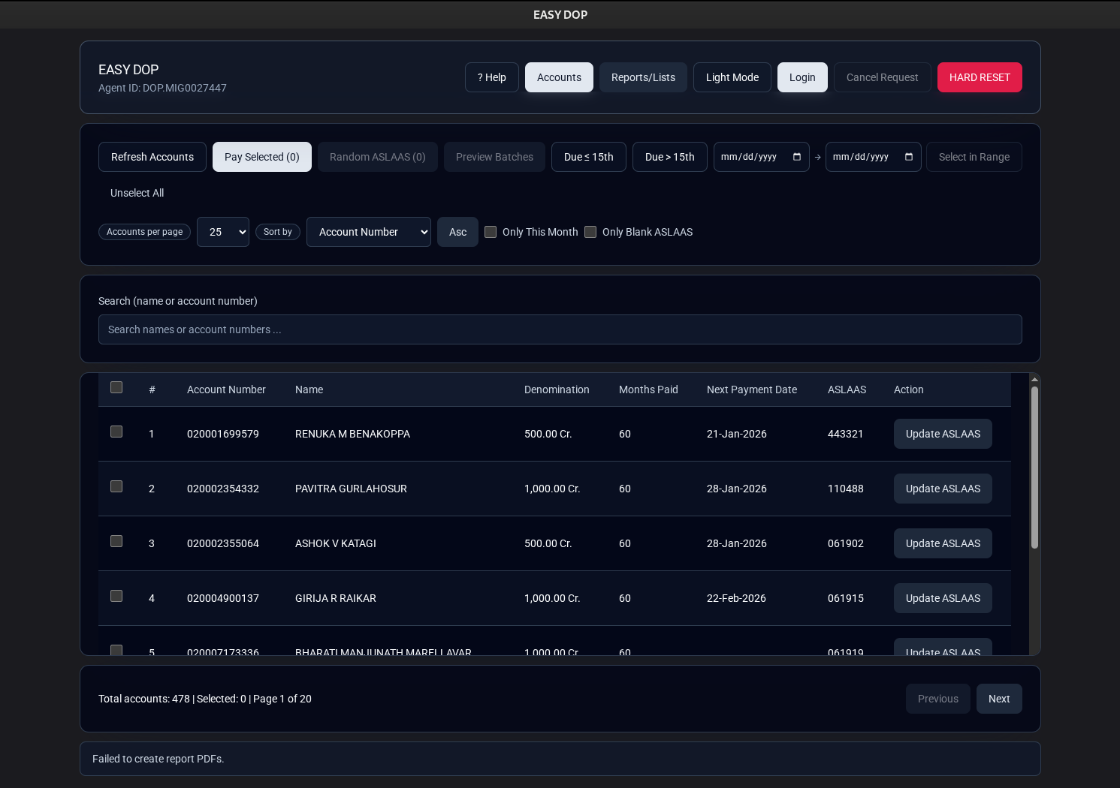Image resolution: width=1120 pixels, height=788 pixels.
Task: Check the row for RENUKA M BENAKOPPA
Action: pyautogui.click(x=116, y=432)
